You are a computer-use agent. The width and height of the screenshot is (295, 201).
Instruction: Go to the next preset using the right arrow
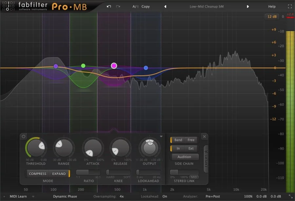[248, 6]
